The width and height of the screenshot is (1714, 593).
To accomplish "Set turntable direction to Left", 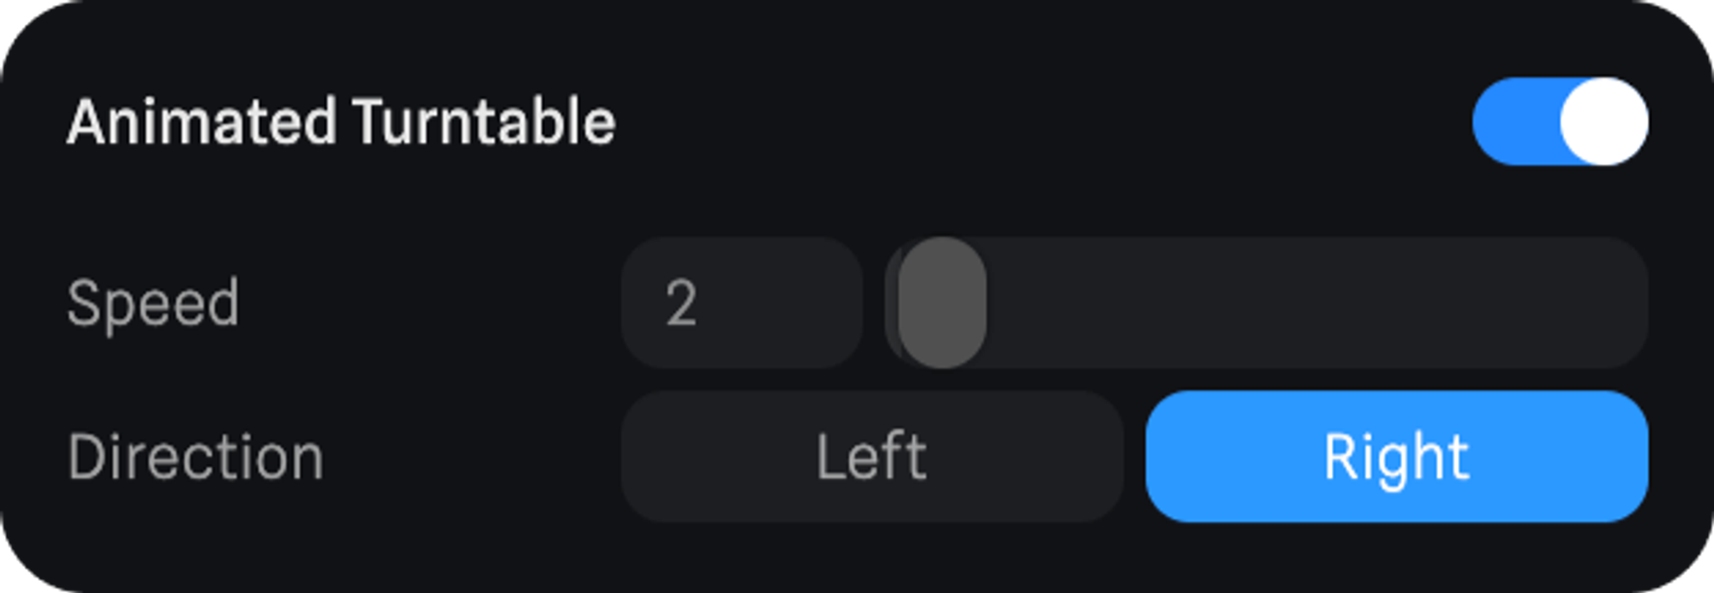I will pyautogui.click(x=872, y=457).
